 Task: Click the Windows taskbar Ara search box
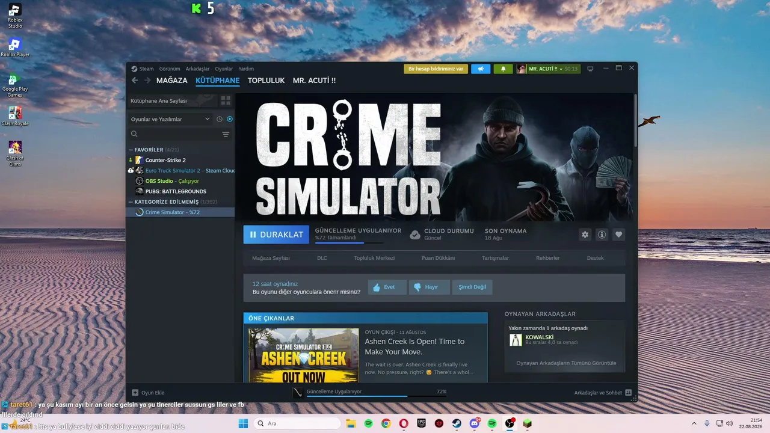coord(297,423)
